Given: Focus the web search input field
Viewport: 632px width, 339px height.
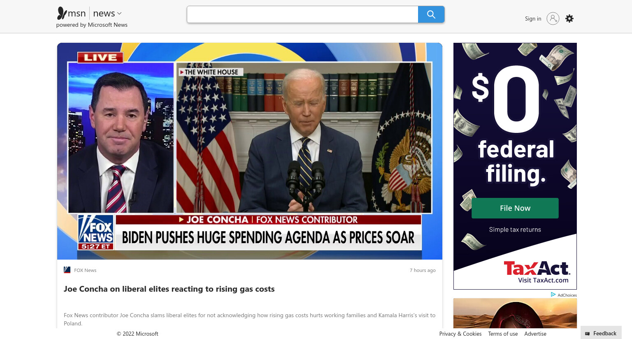Looking at the screenshot, I should 302,14.
